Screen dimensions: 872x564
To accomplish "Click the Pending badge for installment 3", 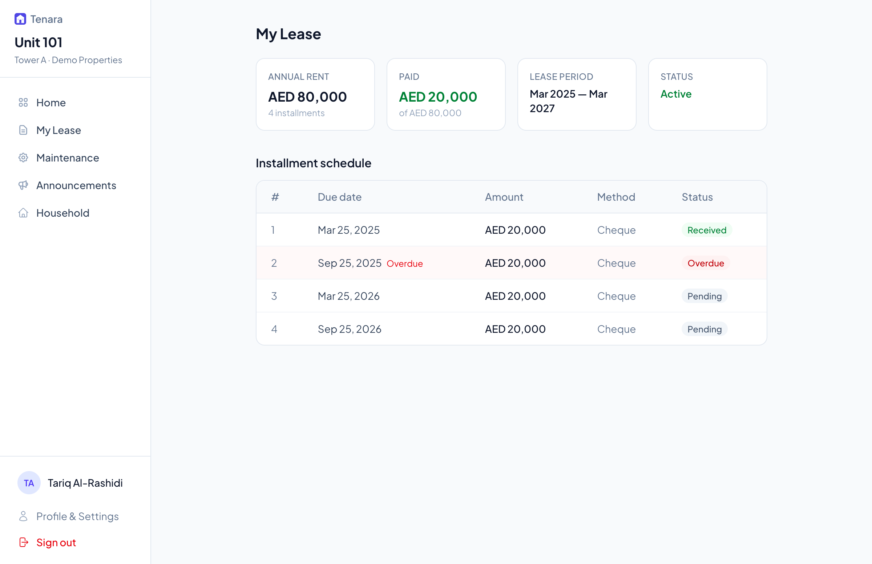I will (x=703, y=296).
